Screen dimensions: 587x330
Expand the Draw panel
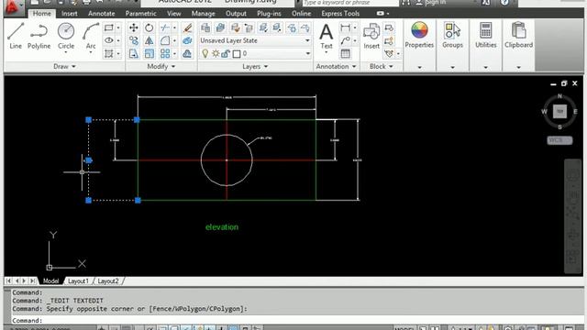(x=64, y=66)
